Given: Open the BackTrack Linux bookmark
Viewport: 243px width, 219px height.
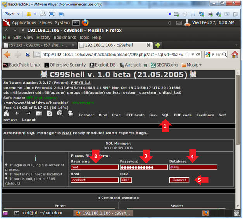Looking at the screenshot, I should (x=22, y=65).
